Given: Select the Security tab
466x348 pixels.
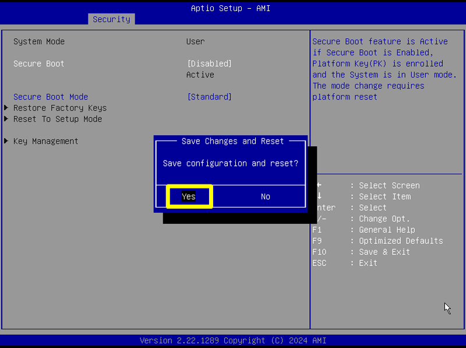Looking at the screenshot, I should pyautogui.click(x=111, y=19).
